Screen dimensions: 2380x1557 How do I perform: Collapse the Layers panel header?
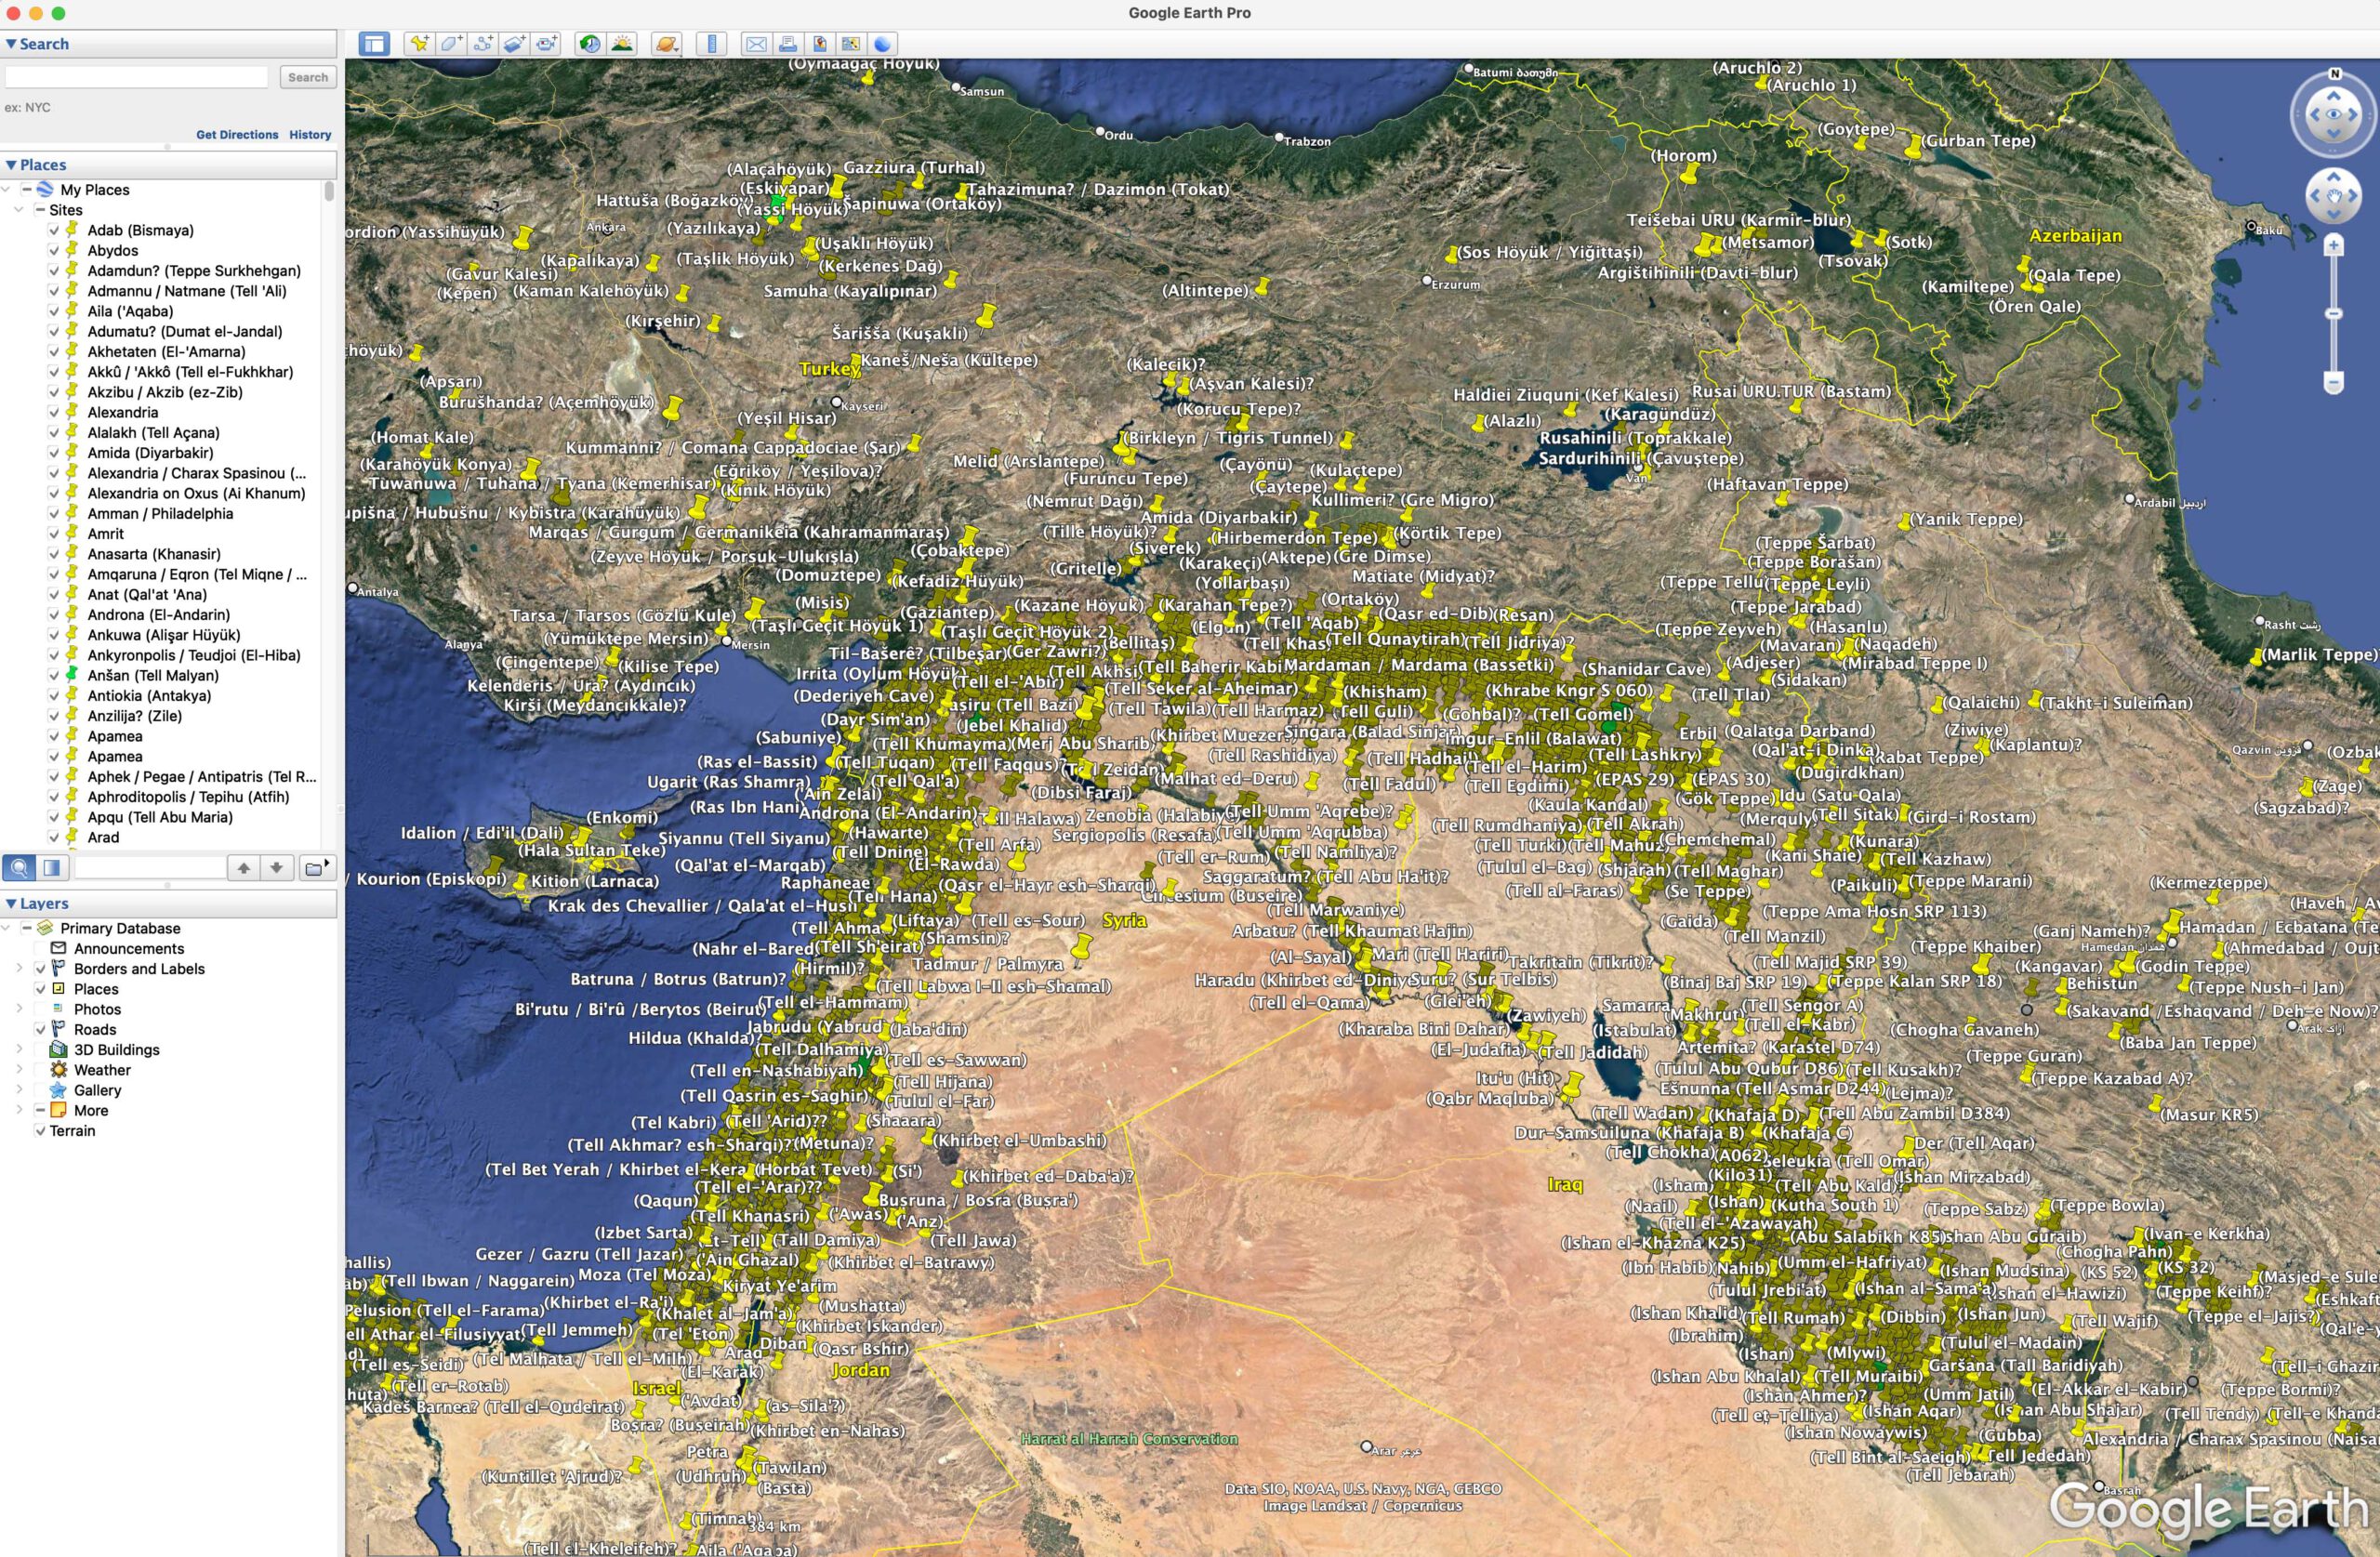click(11, 903)
